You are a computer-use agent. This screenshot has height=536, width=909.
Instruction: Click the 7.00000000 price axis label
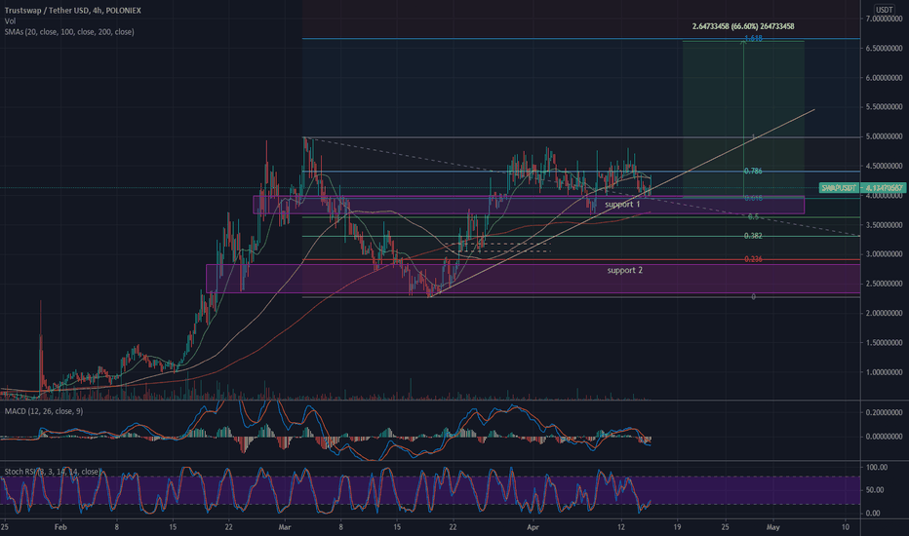tap(884, 19)
